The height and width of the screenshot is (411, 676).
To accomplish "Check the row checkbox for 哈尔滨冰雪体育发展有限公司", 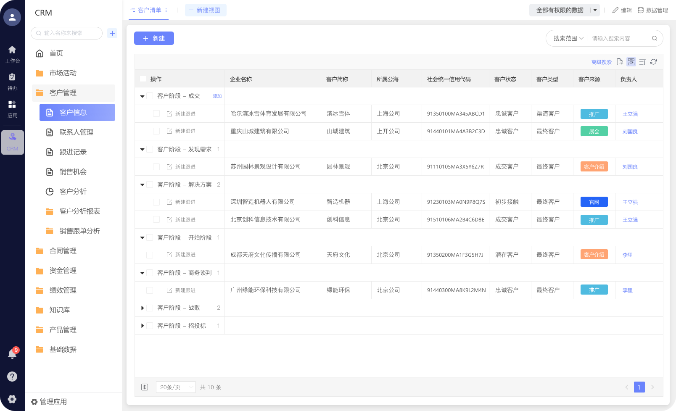I will (156, 113).
